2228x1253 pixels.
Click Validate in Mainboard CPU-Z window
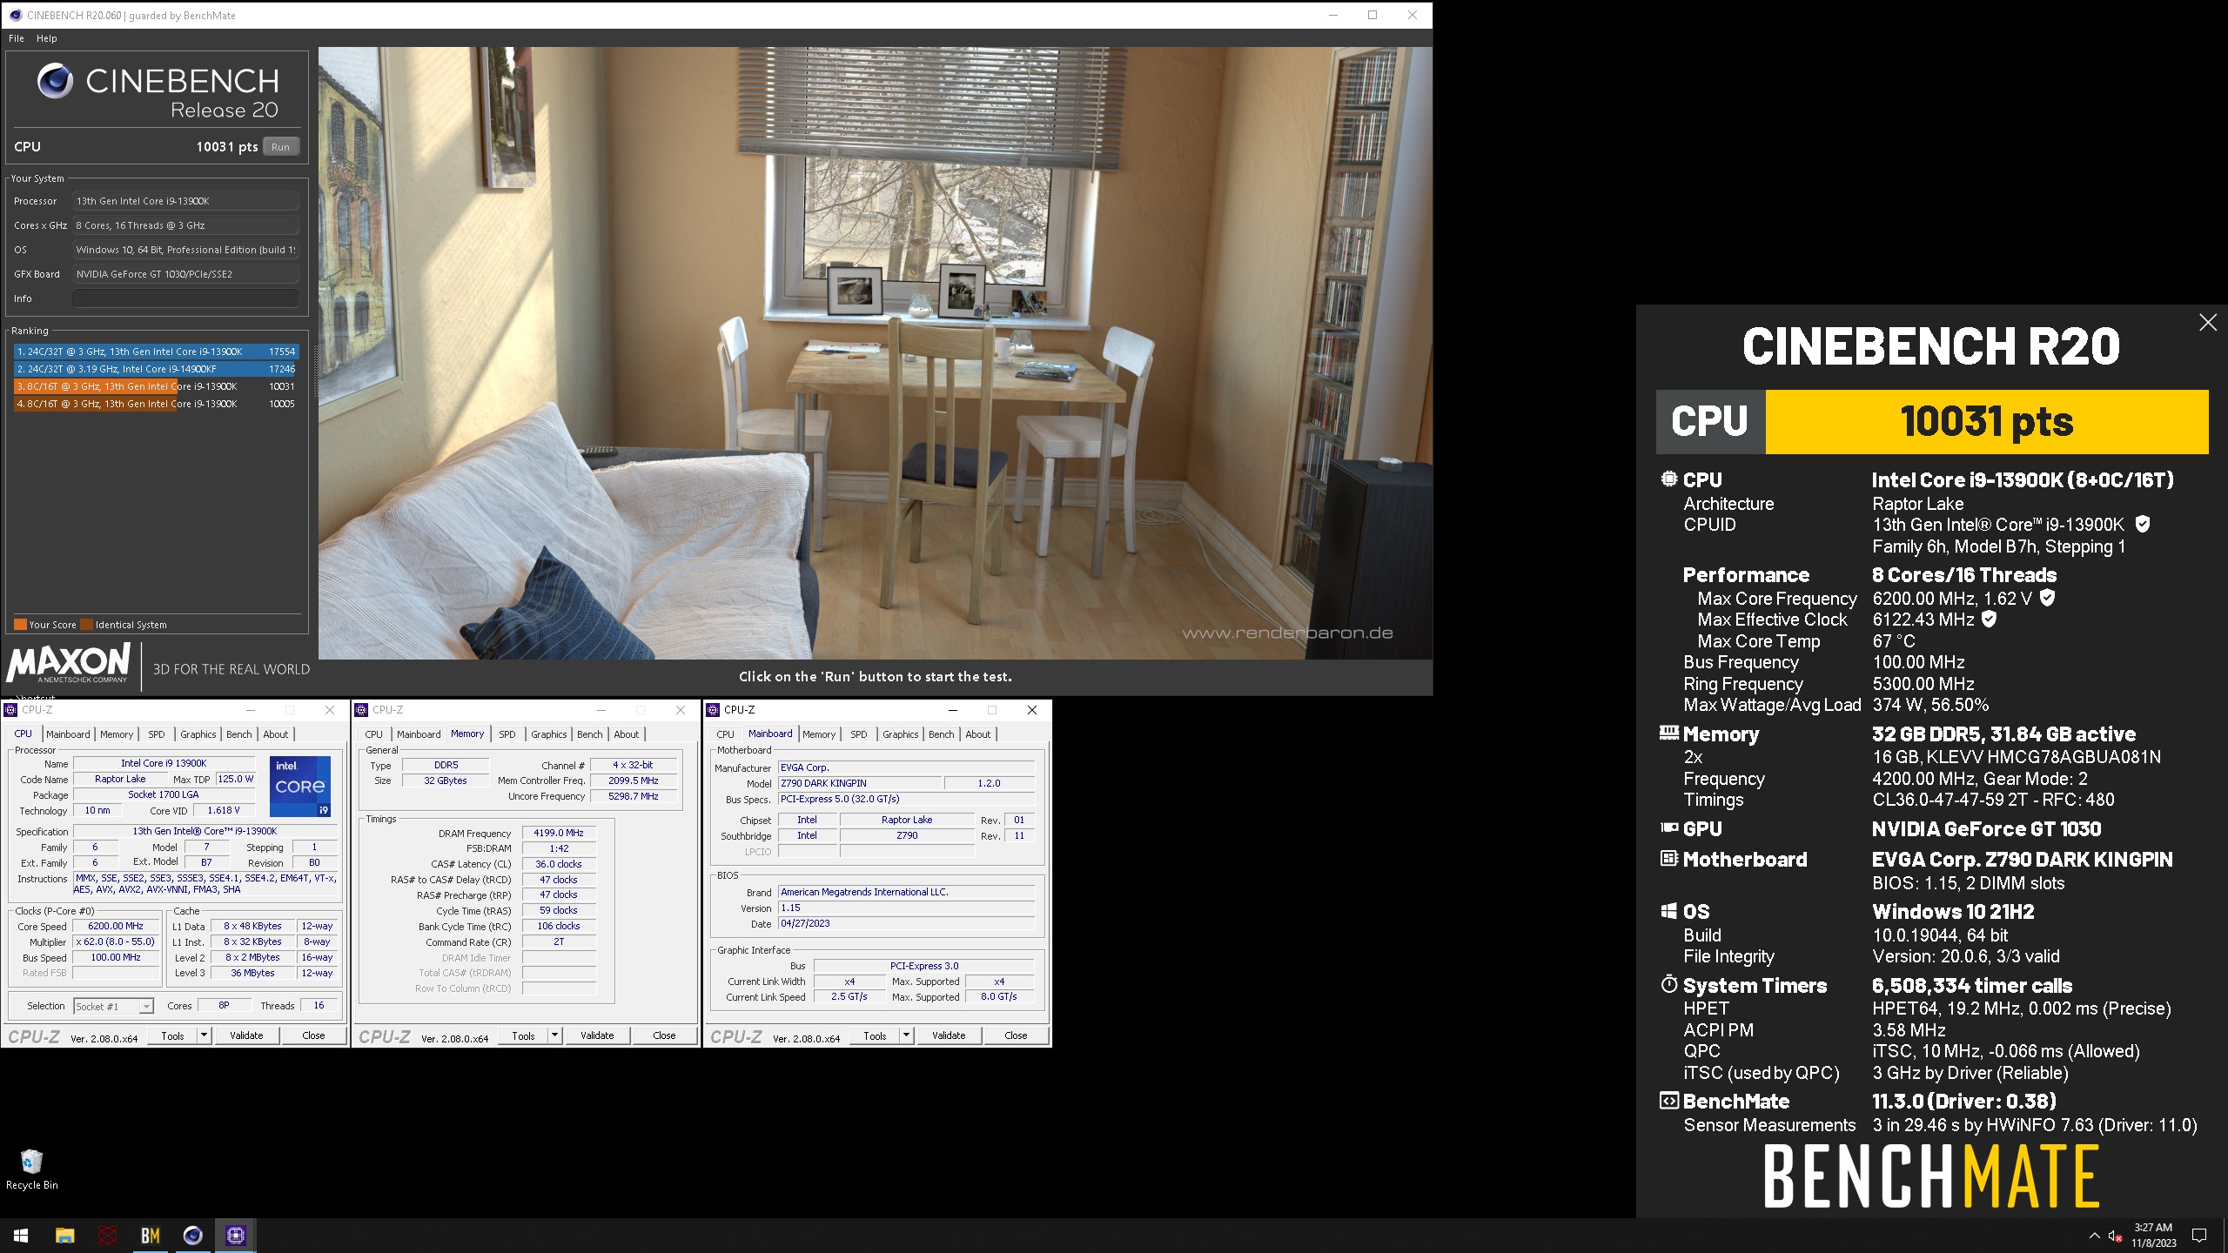[949, 1035]
